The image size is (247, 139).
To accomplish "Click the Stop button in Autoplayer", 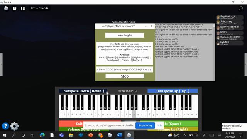I will pyautogui.click(x=125, y=76).
